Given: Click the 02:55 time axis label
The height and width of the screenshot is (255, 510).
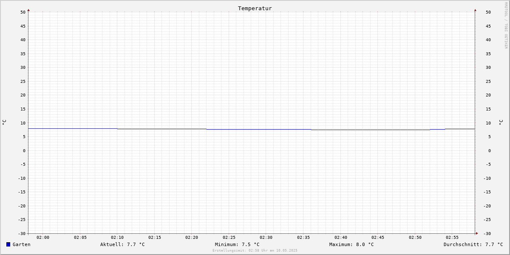Looking at the screenshot, I should 452,238.
